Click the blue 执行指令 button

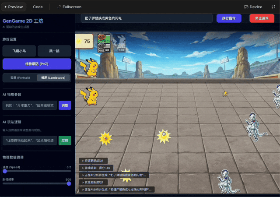229,18
